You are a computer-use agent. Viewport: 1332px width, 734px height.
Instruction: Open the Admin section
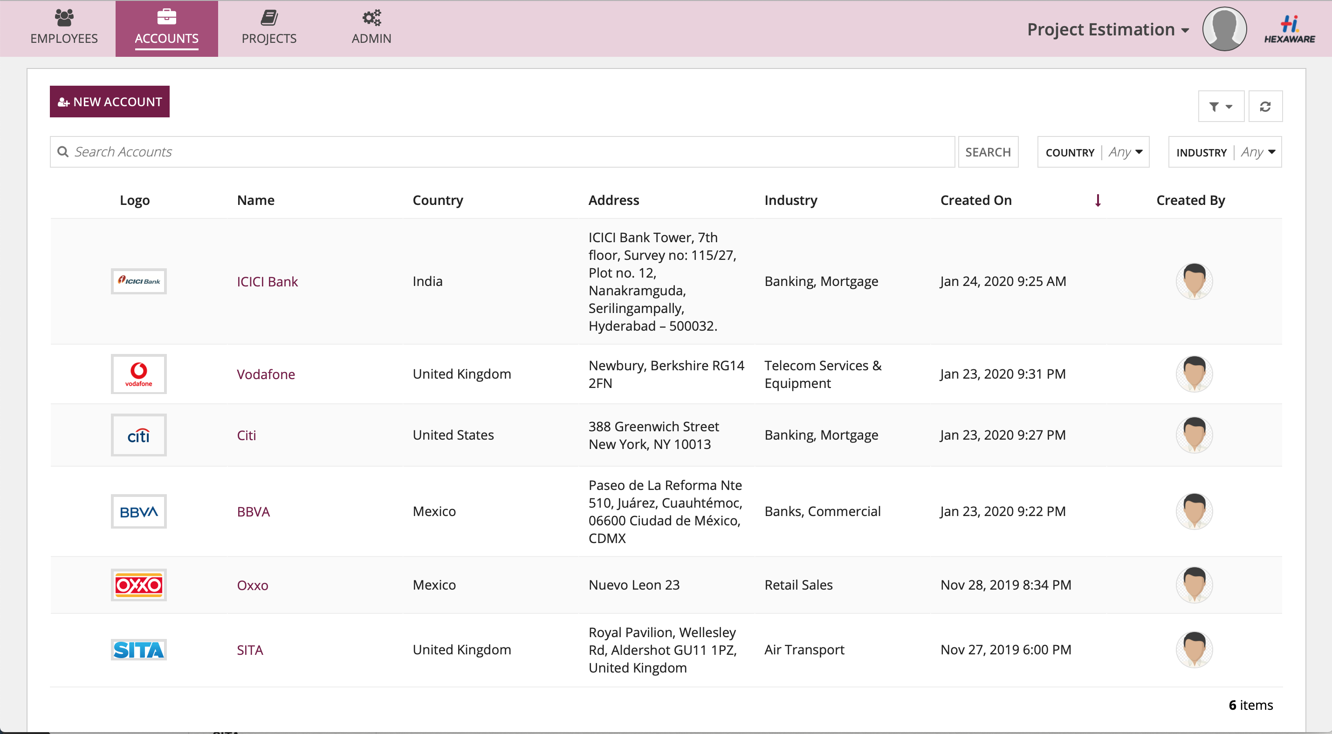tap(371, 28)
